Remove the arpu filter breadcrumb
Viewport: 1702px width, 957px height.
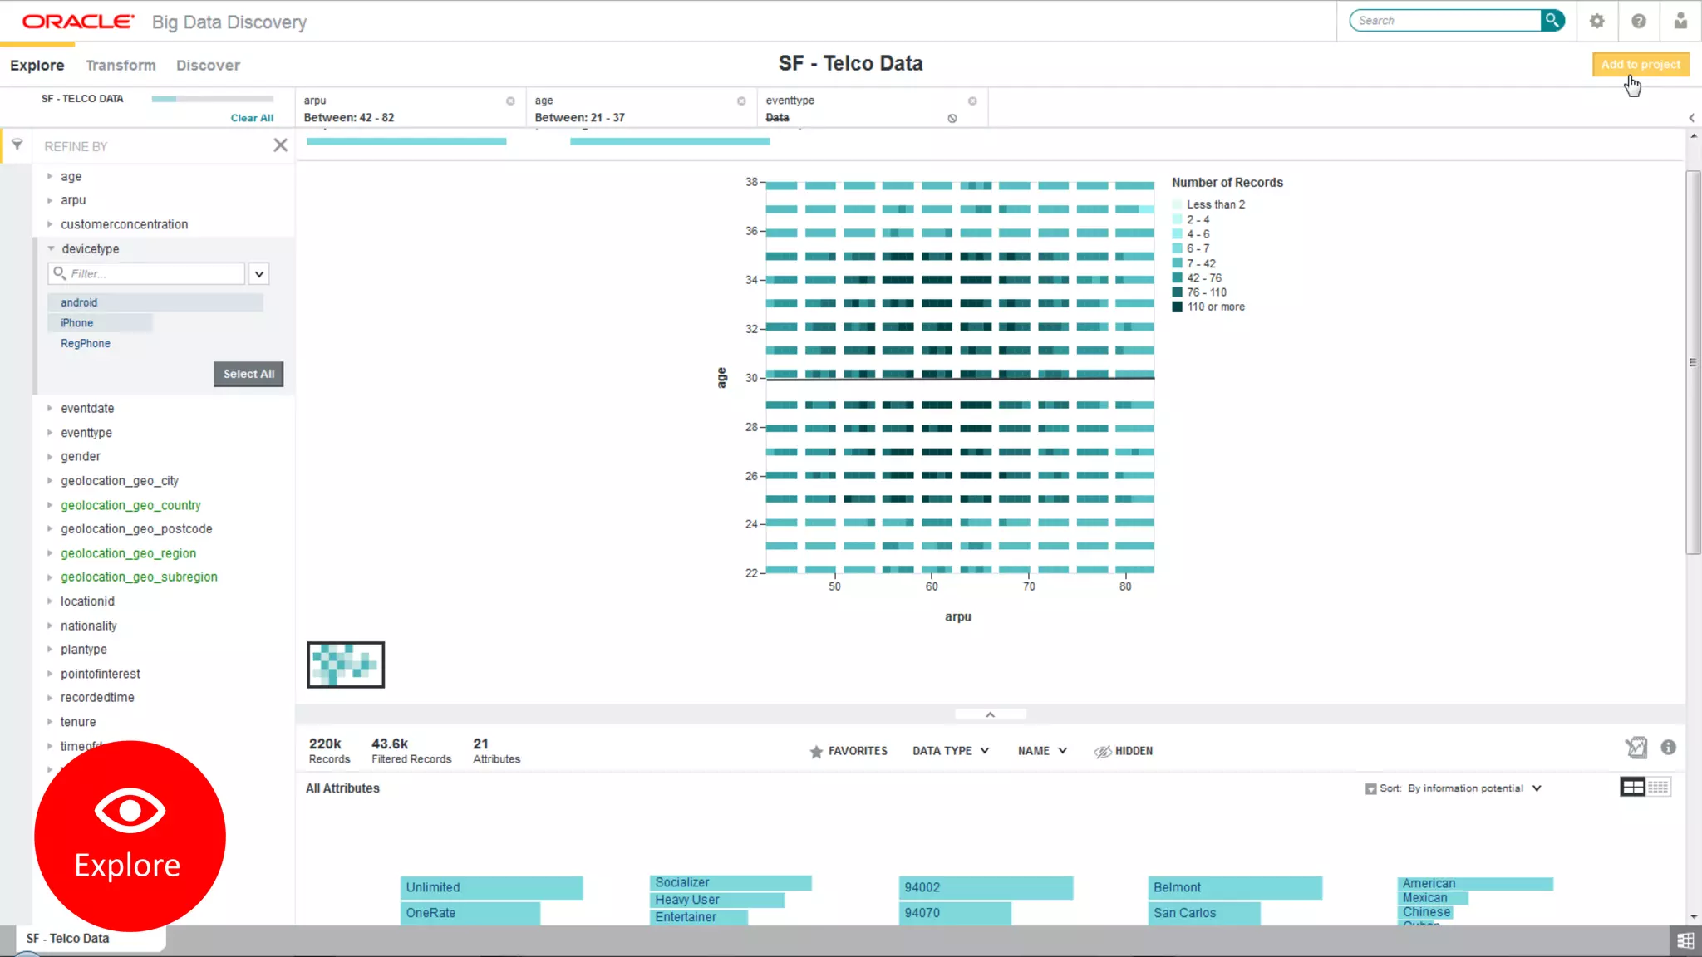tap(510, 101)
